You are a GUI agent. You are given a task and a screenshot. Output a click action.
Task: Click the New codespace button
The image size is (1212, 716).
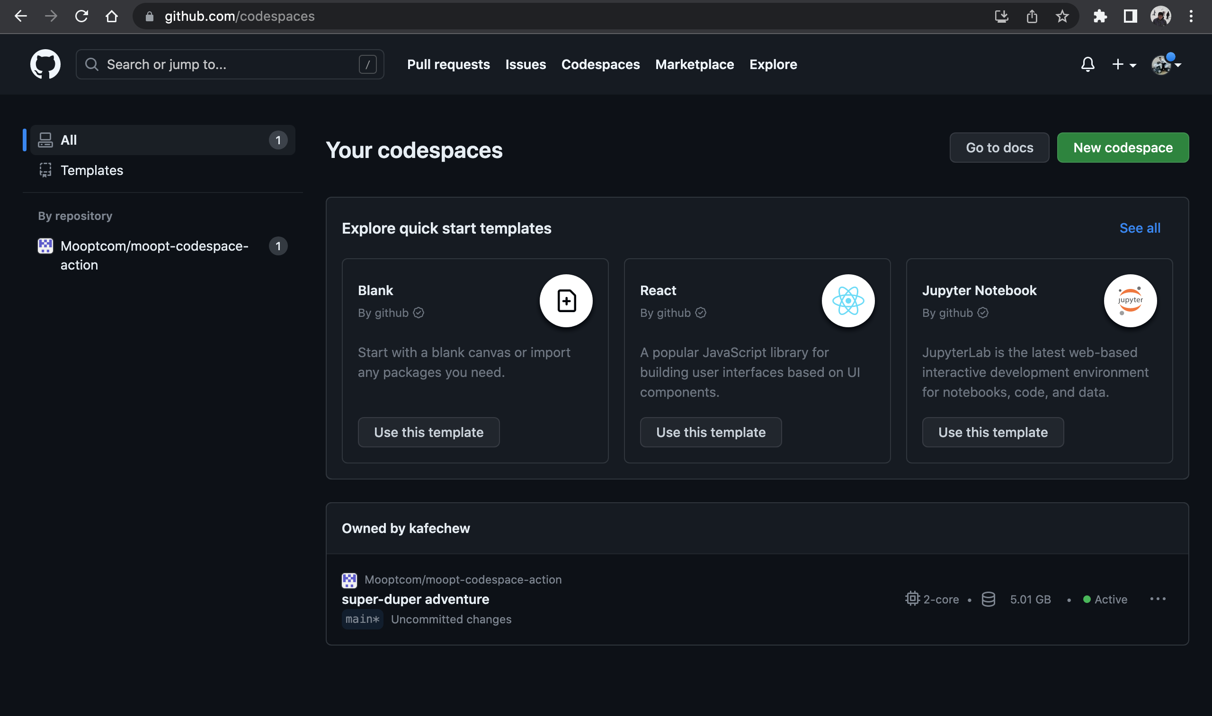[1123, 148]
